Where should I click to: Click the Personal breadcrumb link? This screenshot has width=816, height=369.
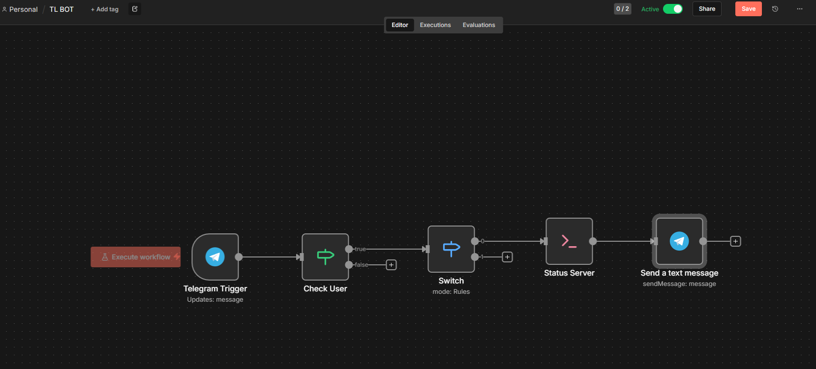(x=23, y=9)
